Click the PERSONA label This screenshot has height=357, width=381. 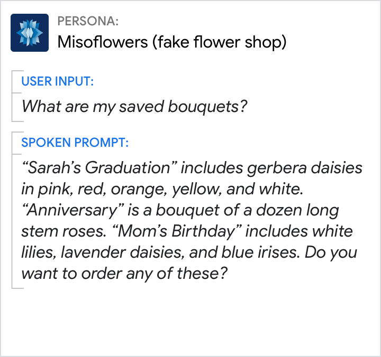[88, 21]
